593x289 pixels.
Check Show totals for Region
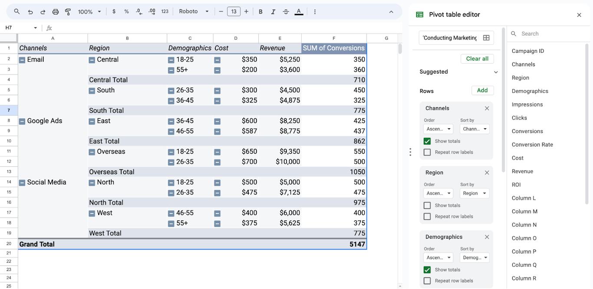[427, 205]
